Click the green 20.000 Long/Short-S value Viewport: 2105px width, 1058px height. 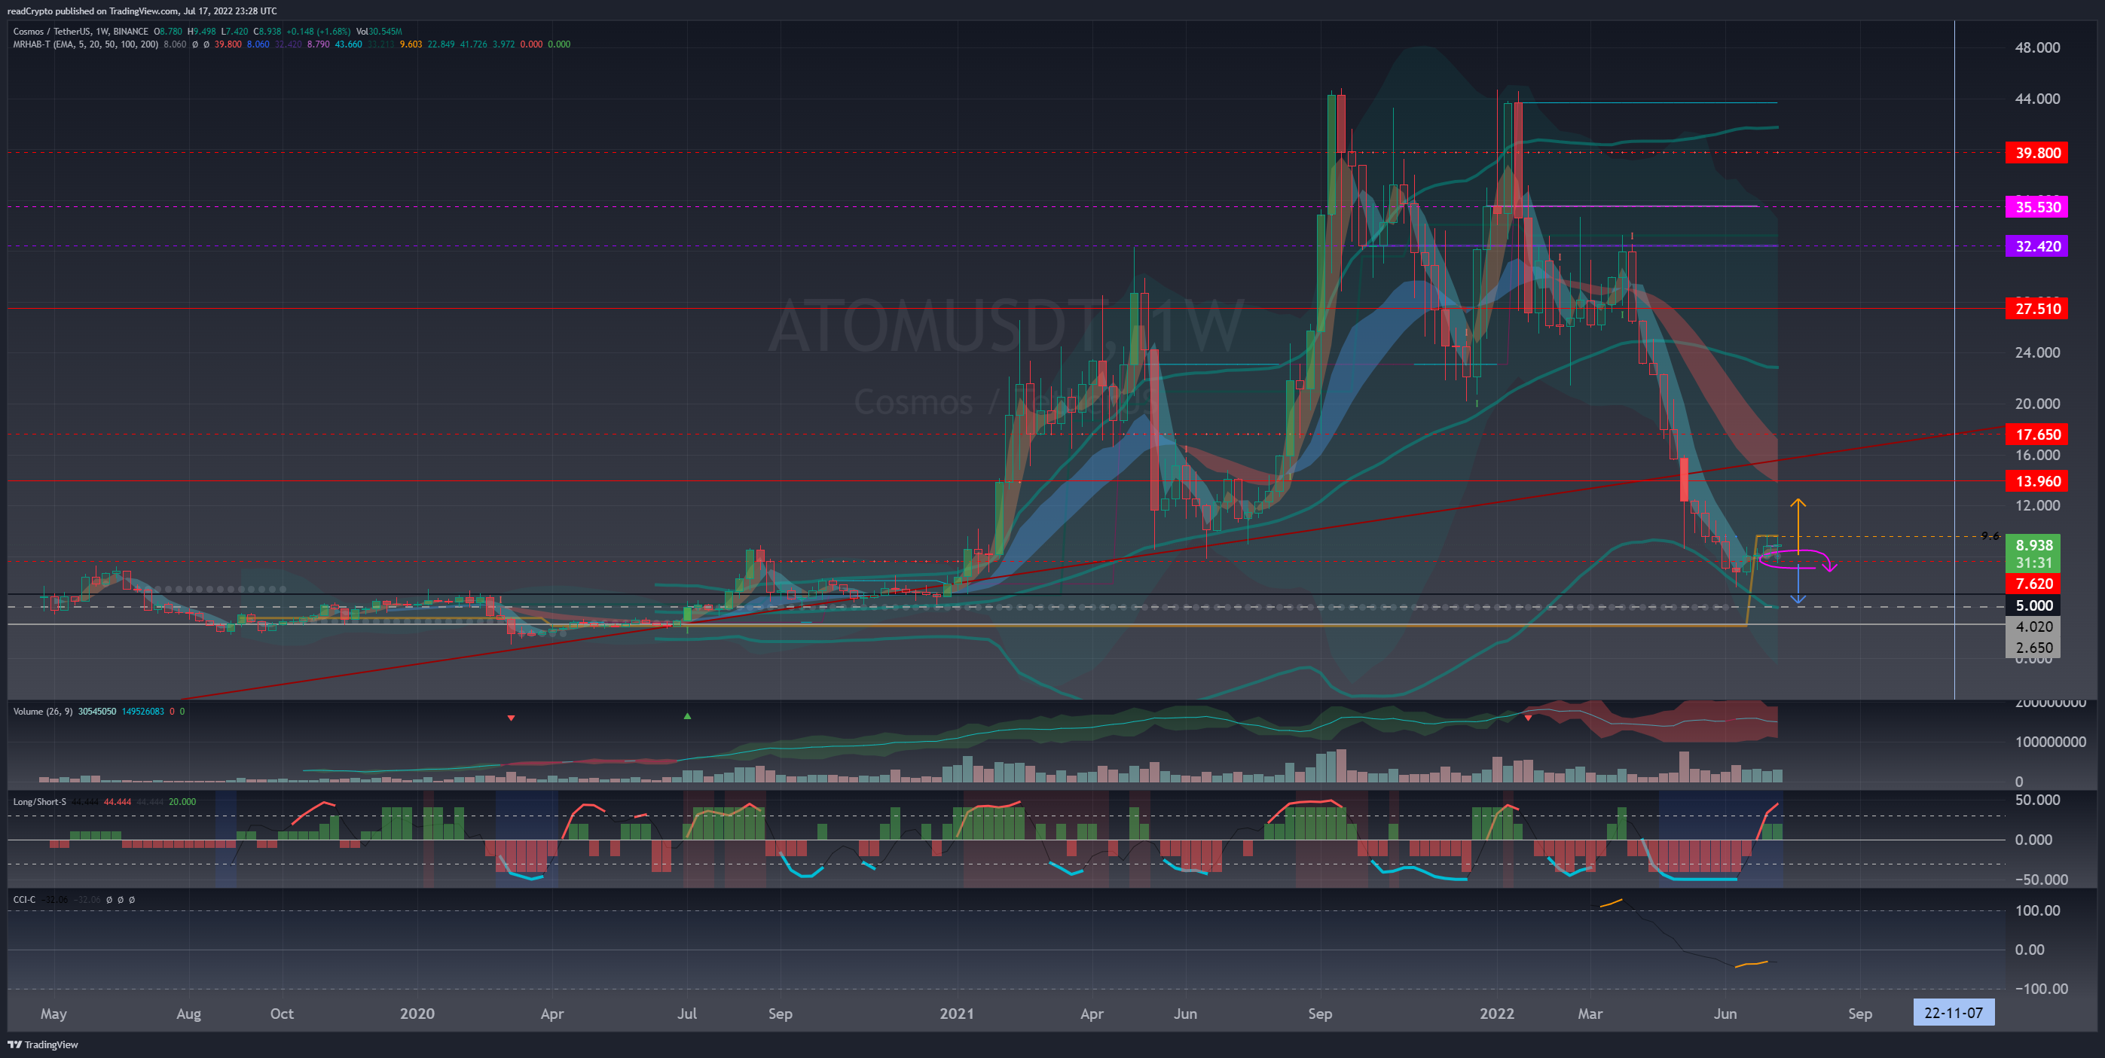click(182, 801)
